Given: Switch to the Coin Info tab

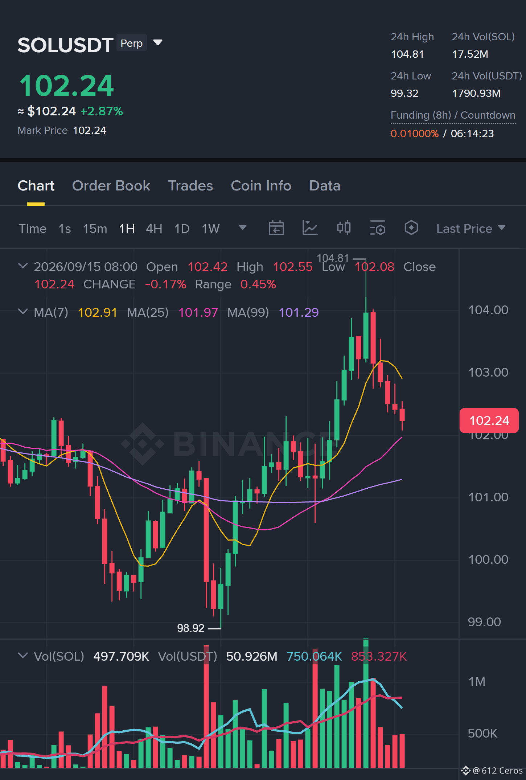Looking at the screenshot, I should [x=261, y=186].
